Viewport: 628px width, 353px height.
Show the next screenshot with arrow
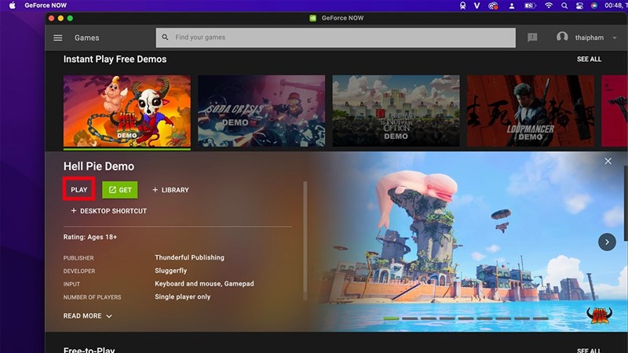point(607,242)
